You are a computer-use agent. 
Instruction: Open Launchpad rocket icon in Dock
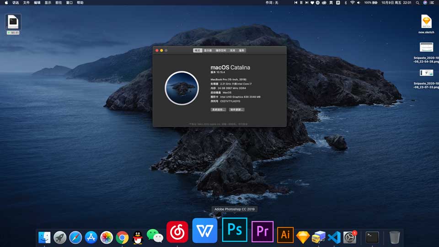pos(60,237)
